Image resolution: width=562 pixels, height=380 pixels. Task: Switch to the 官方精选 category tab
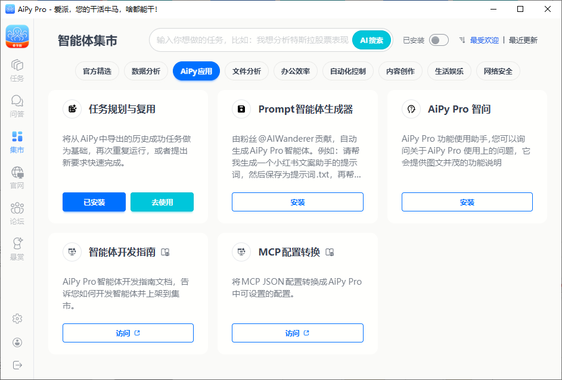point(97,71)
